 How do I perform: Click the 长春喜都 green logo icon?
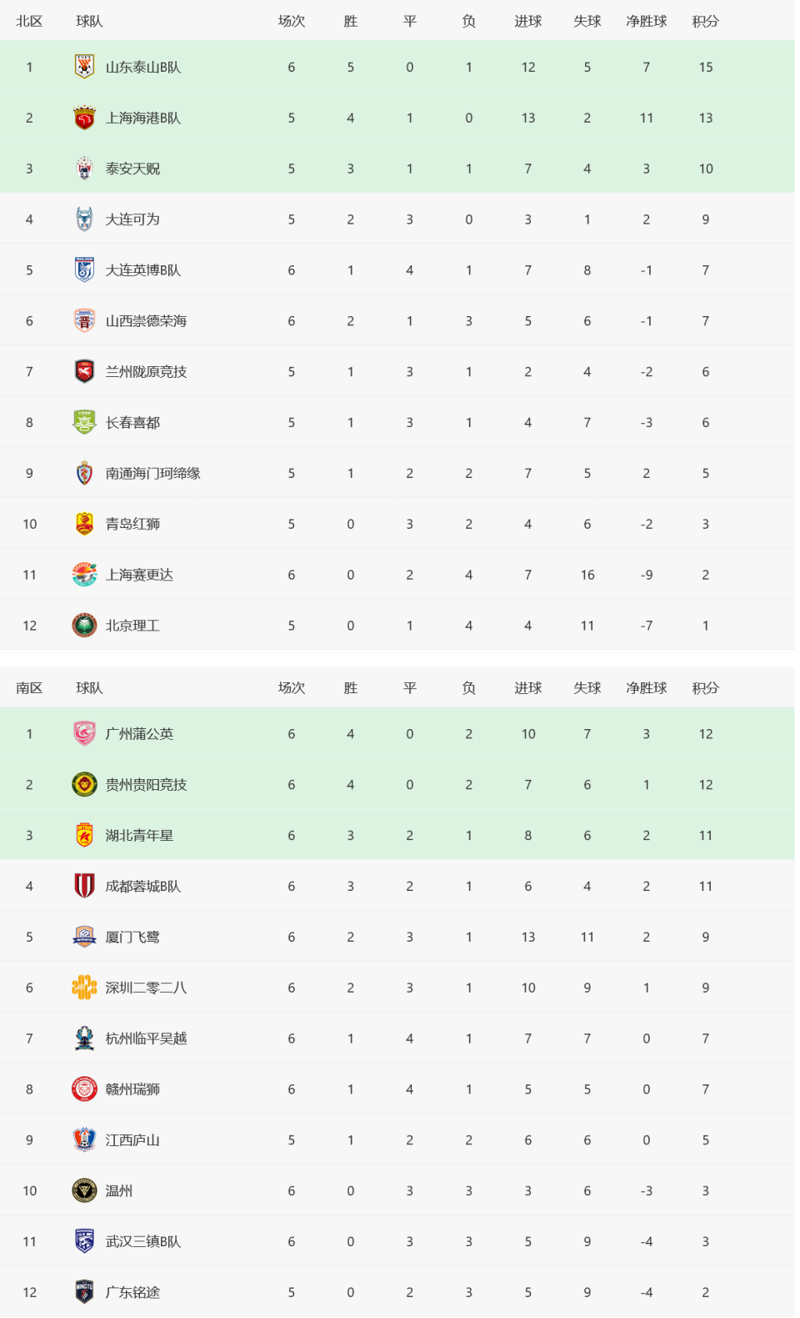(84, 422)
